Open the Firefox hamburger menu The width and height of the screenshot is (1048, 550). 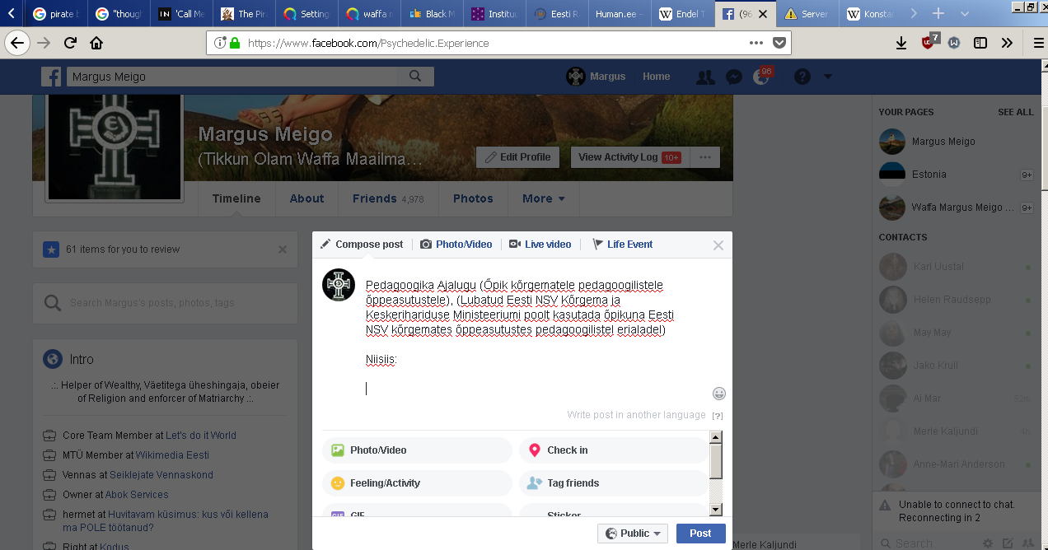[1038, 43]
